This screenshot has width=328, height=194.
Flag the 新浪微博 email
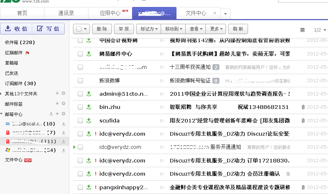(x=162, y=81)
